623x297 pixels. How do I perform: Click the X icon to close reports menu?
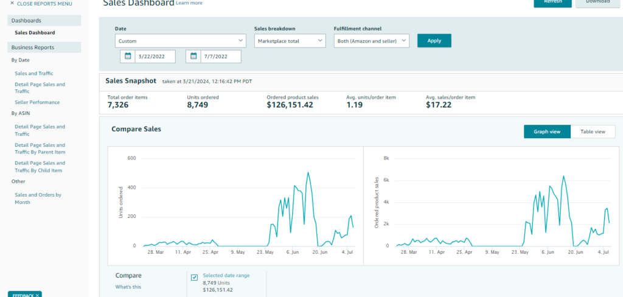coord(12,4)
